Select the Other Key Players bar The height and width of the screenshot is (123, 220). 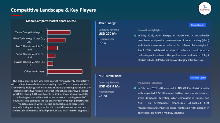(65, 71)
